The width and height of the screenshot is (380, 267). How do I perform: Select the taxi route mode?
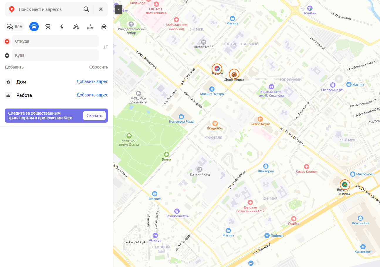pos(104,26)
